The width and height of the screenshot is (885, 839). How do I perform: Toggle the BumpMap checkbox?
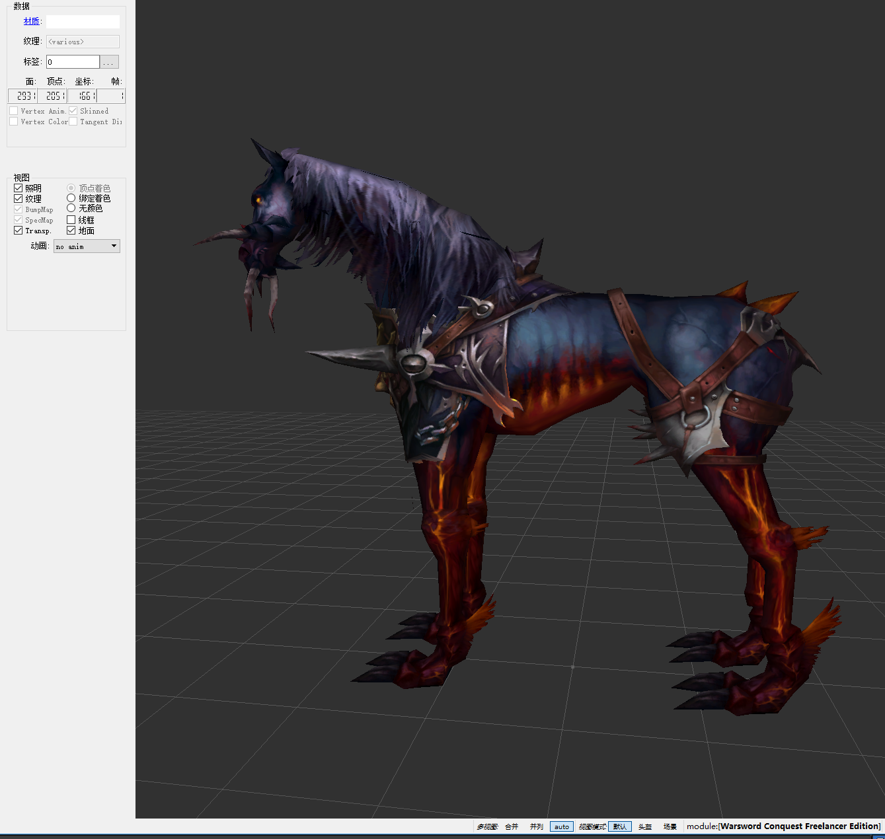pyautogui.click(x=19, y=209)
